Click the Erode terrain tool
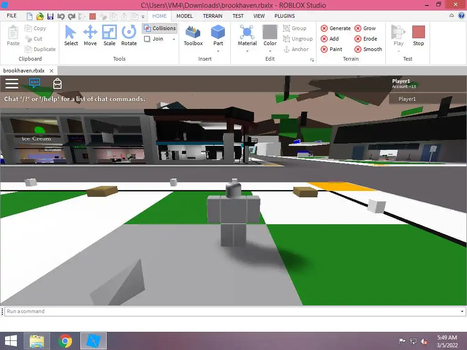The height and width of the screenshot is (350, 467). pyautogui.click(x=366, y=39)
